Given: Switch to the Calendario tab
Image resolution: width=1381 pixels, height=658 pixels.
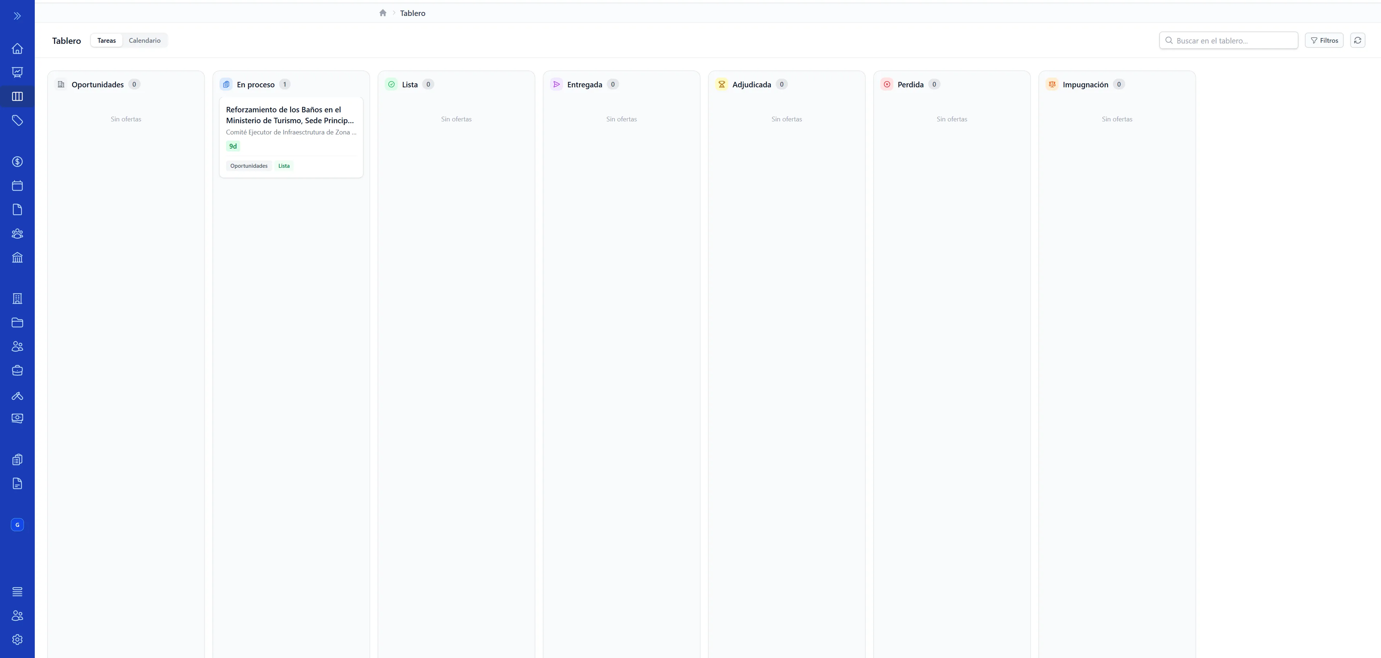Looking at the screenshot, I should (145, 40).
